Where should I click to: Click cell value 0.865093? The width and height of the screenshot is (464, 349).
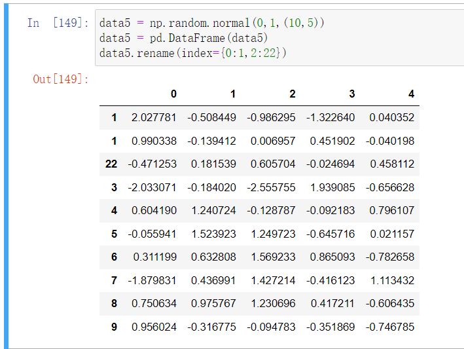point(332,257)
